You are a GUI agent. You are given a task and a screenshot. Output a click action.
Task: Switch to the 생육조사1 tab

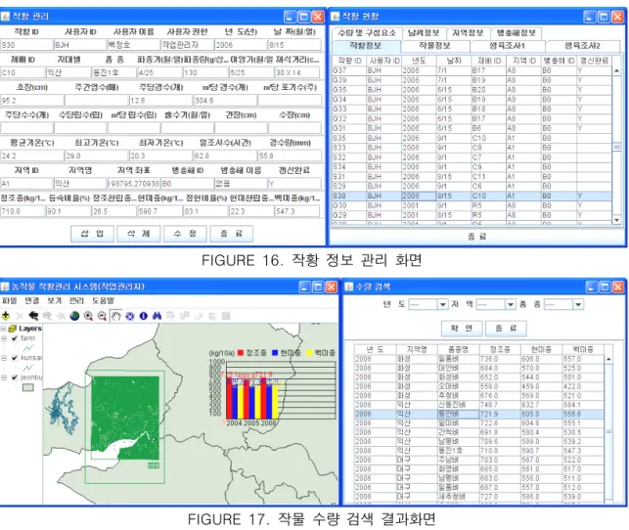coord(507,46)
